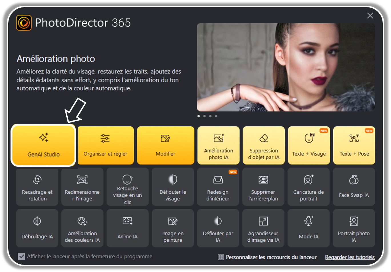Open Texte + Visage feature
Image resolution: width=391 pixels, height=272 pixels.
(309, 145)
